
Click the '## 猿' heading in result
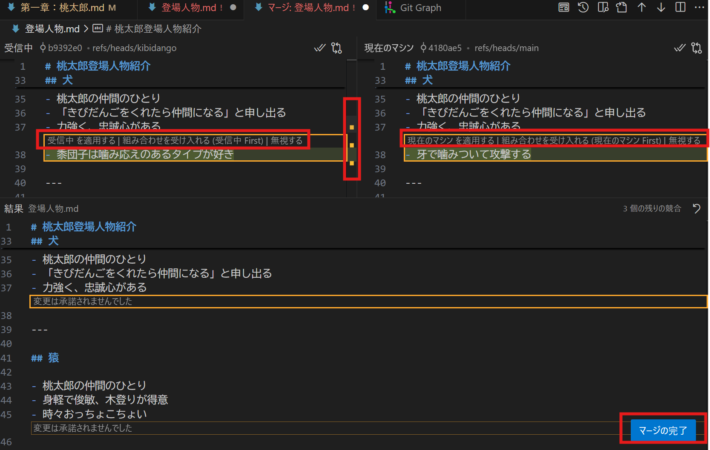tap(45, 358)
